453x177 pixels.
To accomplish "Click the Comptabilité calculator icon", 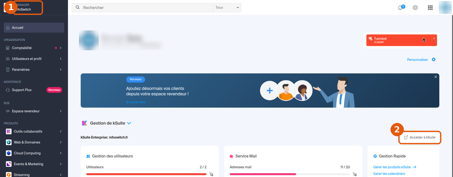I will (x=8, y=48).
